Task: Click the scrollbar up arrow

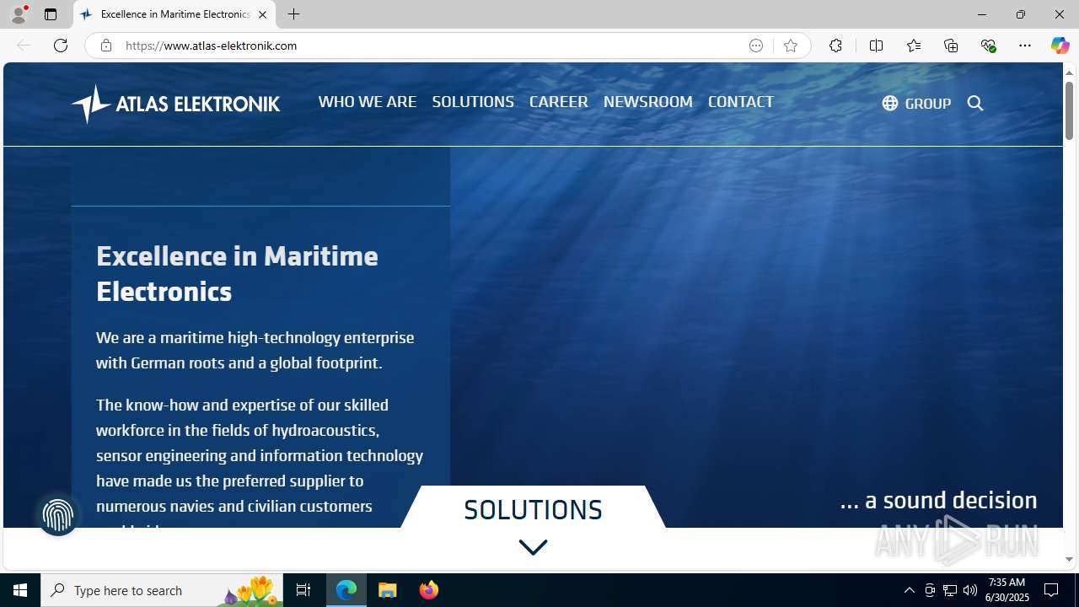Action: point(1069,73)
